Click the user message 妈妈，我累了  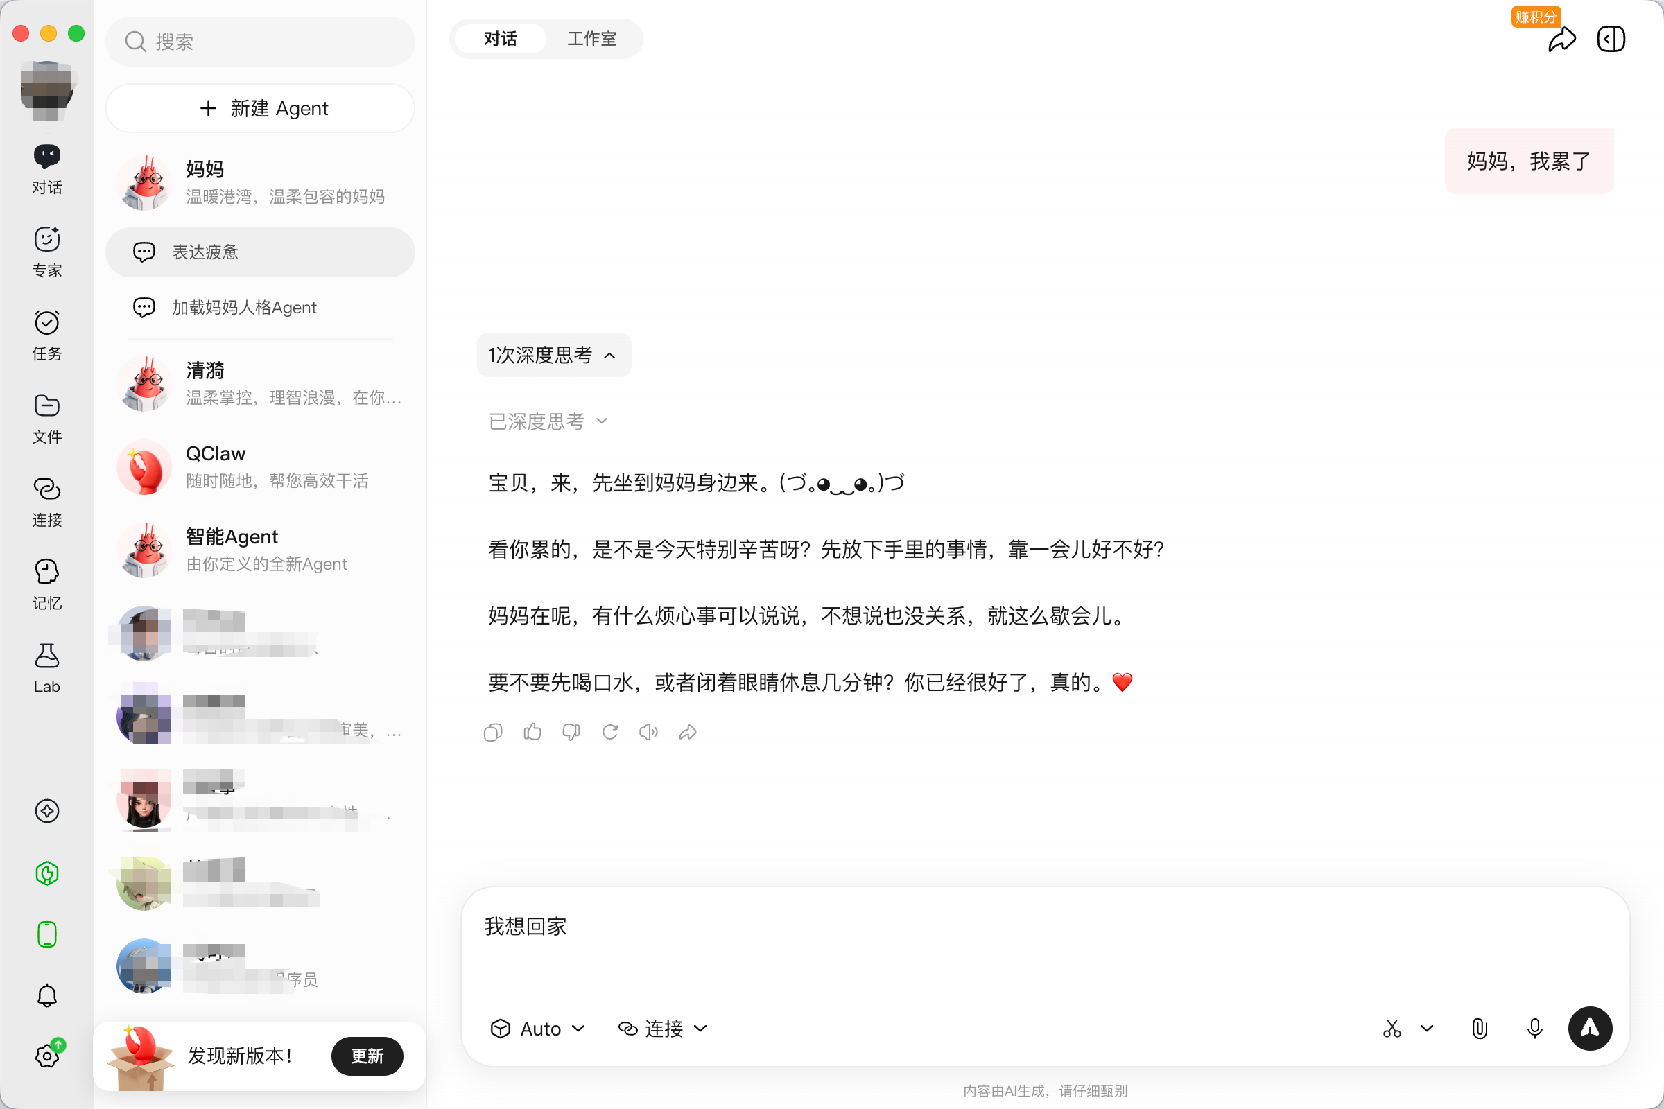1529,161
